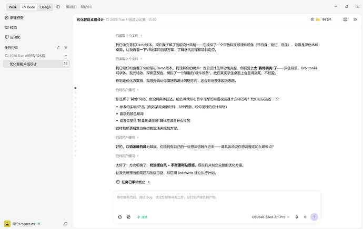This screenshot has height=229, width=363.
Task: Click the line mentioning TodoWrite 建立执行计划
Action: [166, 173]
